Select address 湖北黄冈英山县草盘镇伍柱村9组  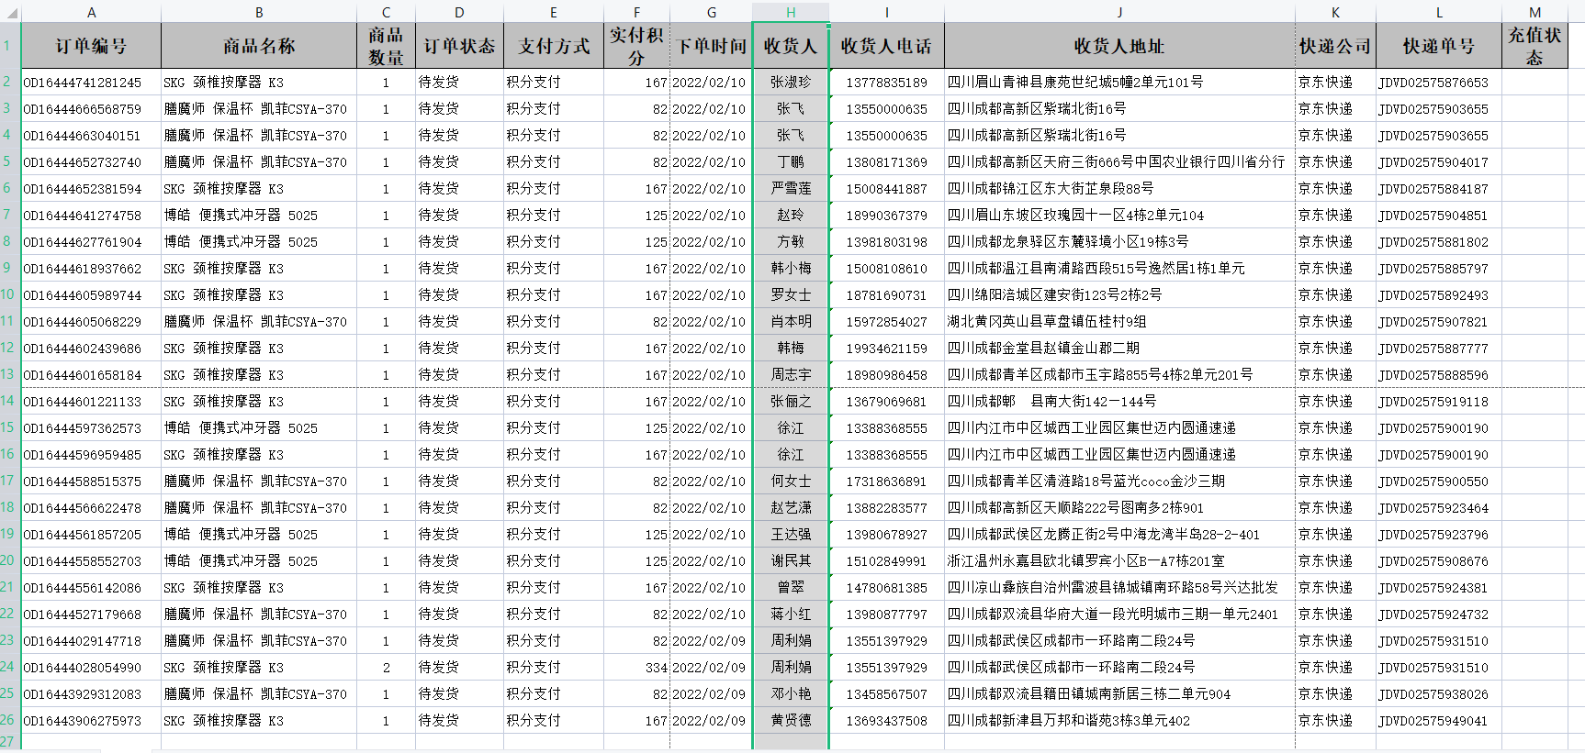click(1119, 322)
